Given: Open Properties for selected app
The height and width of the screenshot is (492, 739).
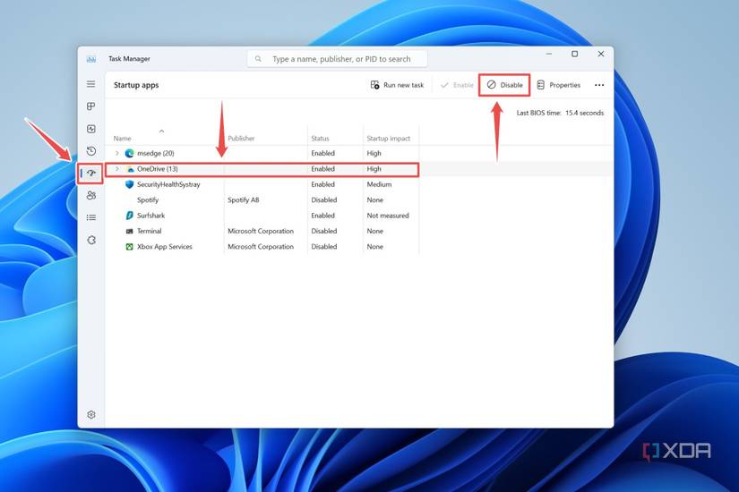Looking at the screenshot, I should coord(558,85).
